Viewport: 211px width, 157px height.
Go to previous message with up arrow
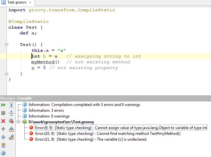[3, 129]
